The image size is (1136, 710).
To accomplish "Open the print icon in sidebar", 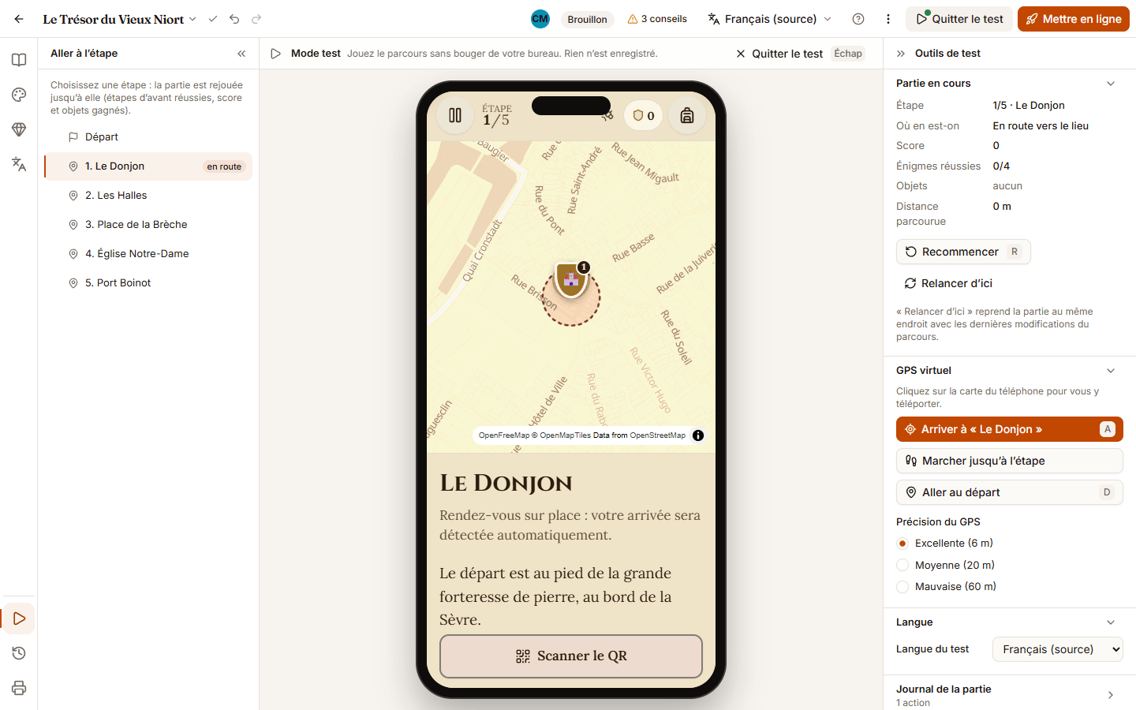I will [19, 688].
